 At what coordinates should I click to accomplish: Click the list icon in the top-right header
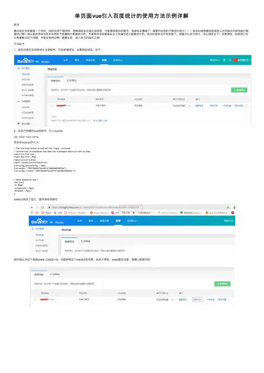224,60
